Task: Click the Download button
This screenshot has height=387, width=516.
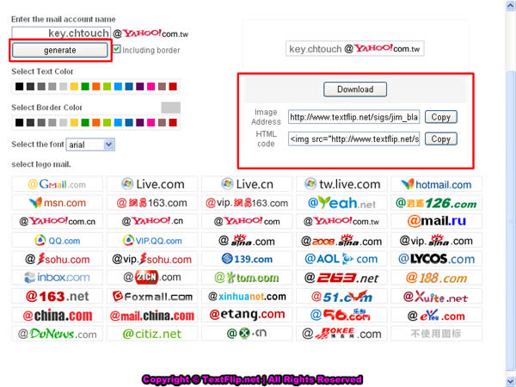Action: 355,89
